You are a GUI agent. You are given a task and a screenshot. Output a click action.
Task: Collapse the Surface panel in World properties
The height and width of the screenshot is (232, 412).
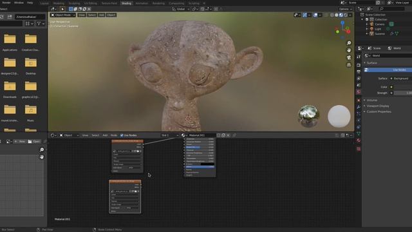[x=371, y=63]
